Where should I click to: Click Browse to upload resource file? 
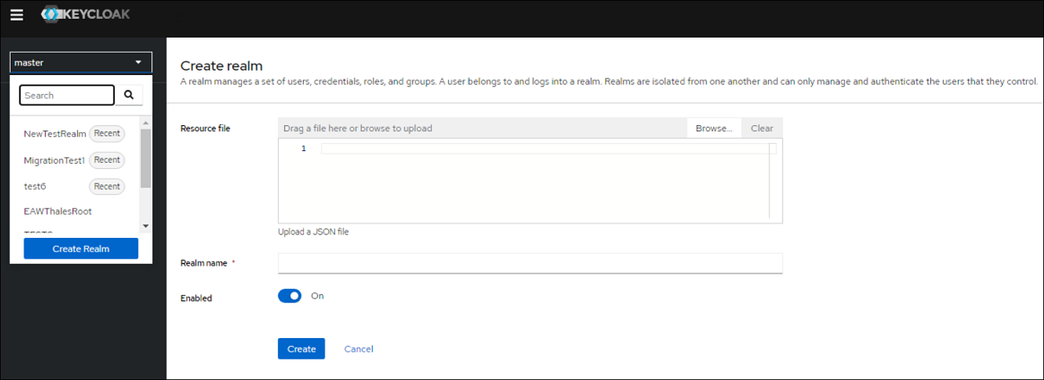pyautogui.click(x=713, y=128)
